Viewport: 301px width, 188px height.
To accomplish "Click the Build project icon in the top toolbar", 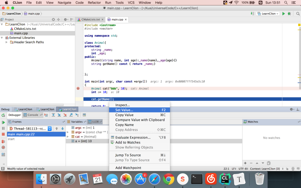I will 252,14.
